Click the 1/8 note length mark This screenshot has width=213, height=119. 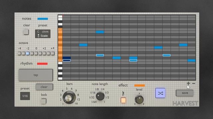tap(97, 89)
